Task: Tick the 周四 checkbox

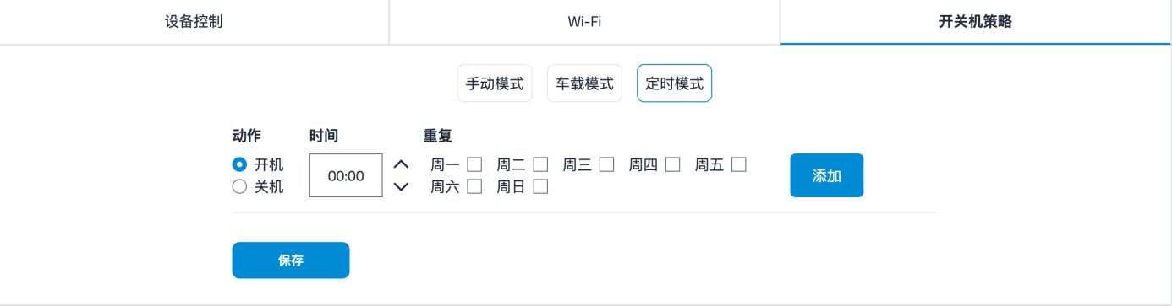Action: coord(673,164)
